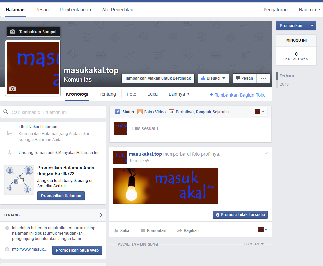
Task: Open the http://www.masuk... website link
Action: pos(30,249)
